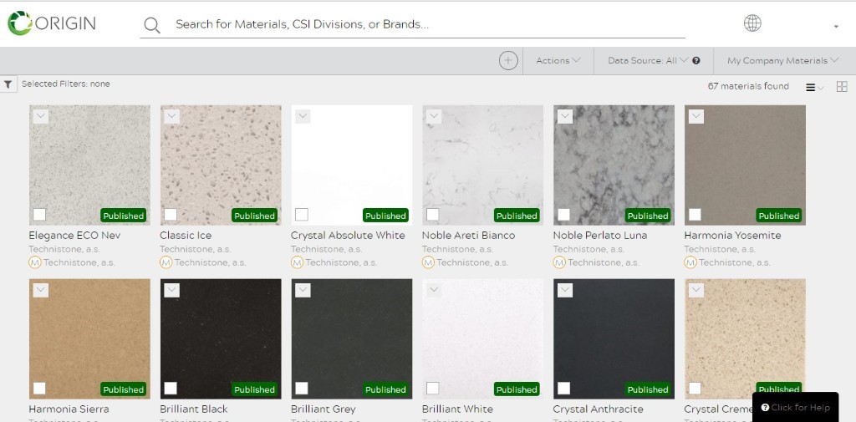Expand chevron menu on Crystal Anthracite card

point(565,291)
